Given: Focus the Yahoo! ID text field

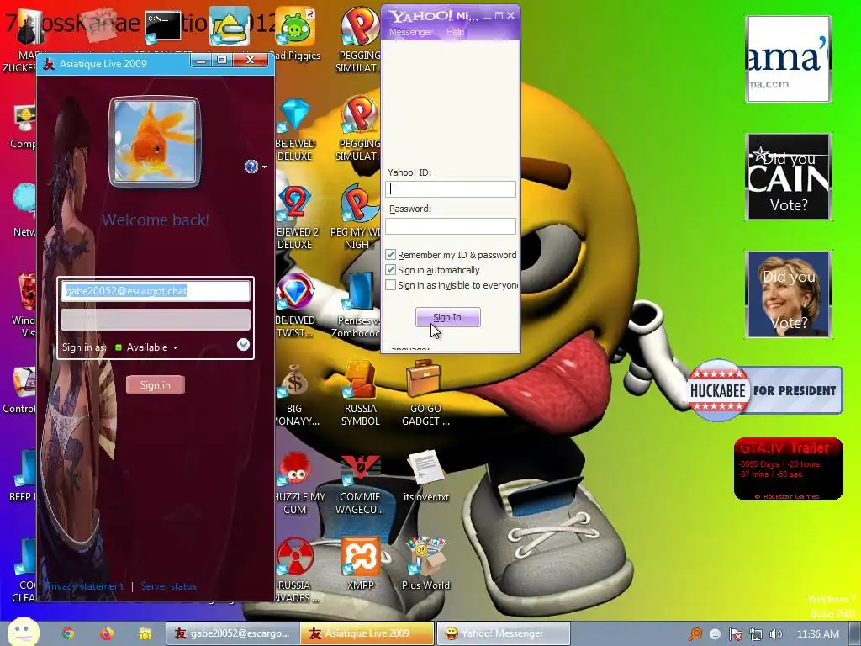Looking at the screenshot, I should coord(451,189).
